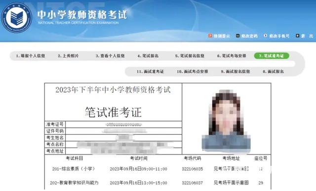Click the 特别提示 question mark icon
The height and width of the screenshot is (191, 316).
tap(210, 36)
